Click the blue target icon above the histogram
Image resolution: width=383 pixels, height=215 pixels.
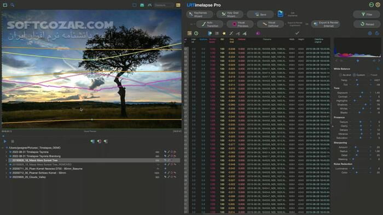[370, 33]
